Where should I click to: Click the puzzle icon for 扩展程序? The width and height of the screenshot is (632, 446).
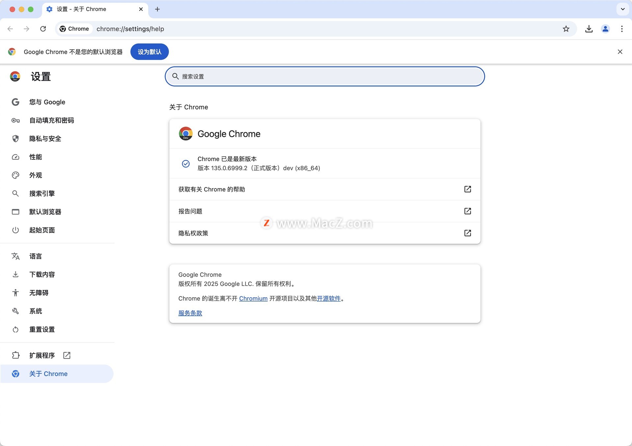click(15, 355)
